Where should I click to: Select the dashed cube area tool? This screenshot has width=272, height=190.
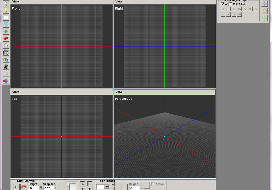[6, 53]
